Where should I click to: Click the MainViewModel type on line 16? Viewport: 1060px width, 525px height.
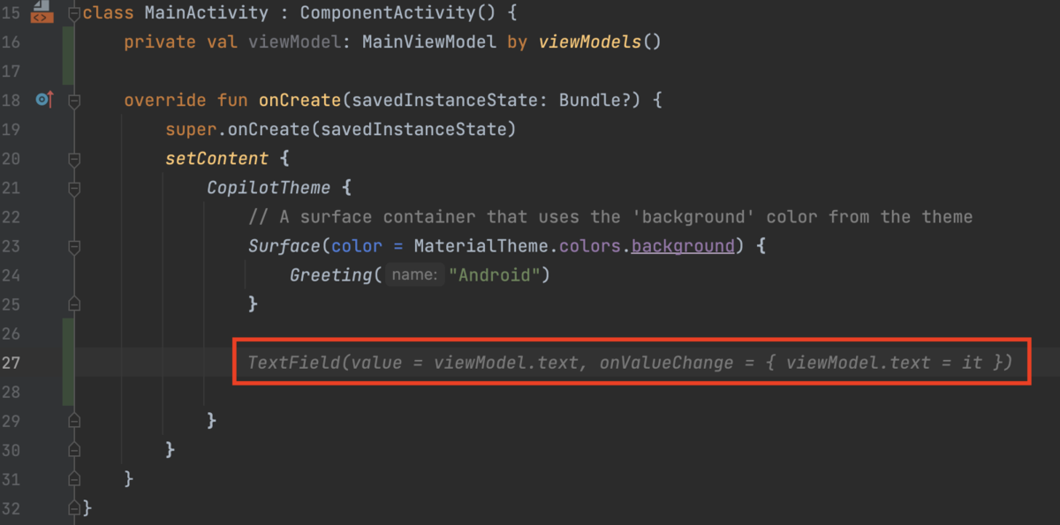[x=429, y=41]
